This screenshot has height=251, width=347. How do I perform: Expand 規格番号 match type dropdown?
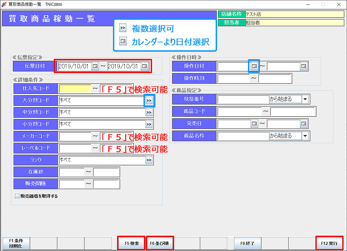(305, 99)
